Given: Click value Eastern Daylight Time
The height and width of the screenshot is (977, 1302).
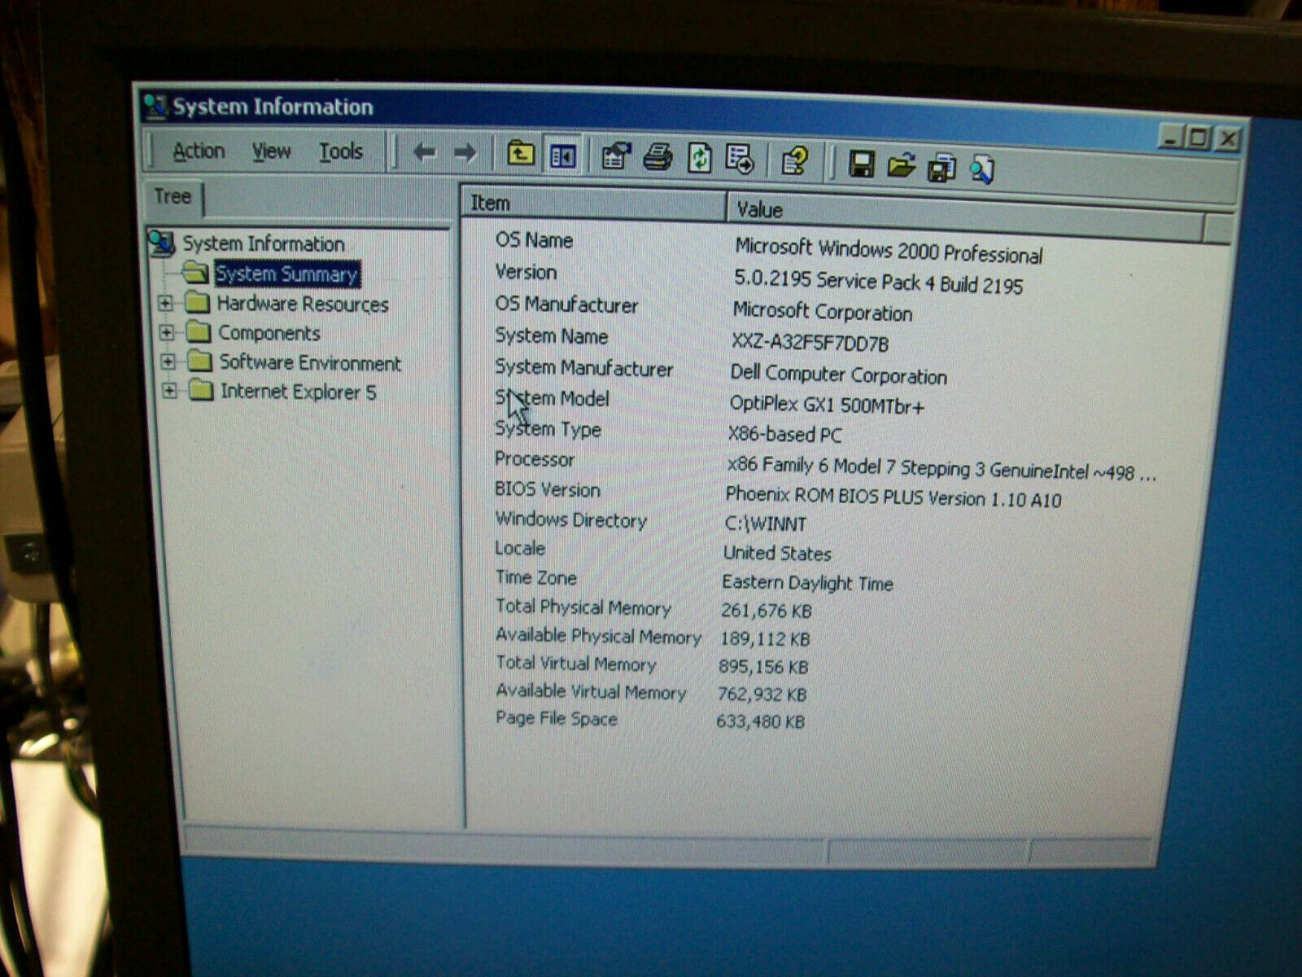Looking at the screenshot, I should coord(807,582).
